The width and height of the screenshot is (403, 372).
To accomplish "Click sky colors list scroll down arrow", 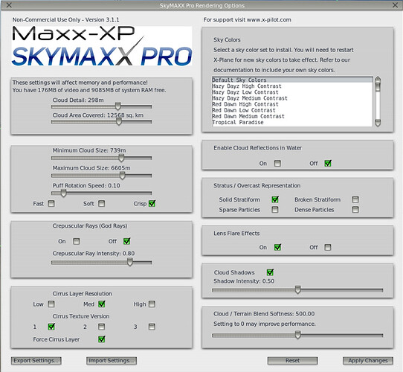I will (x=378, y=124).
